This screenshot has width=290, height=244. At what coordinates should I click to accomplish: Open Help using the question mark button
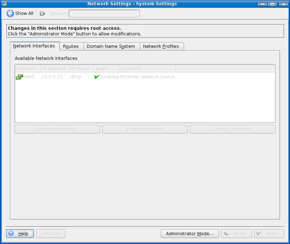click(20, 234)
